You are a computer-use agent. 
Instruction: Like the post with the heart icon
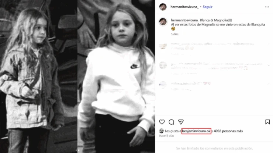[x=162, y=122]
